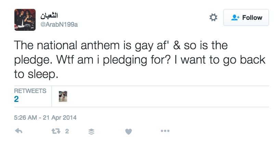Image resolution: width=278 pixels, height=145 pixels.
Task: Open the gear settings menu beside Follow
Action: (x=213, y=17)
